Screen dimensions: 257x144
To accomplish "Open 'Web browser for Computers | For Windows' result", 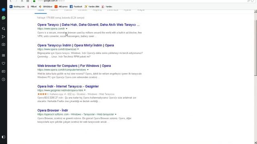I will point(74,66).
